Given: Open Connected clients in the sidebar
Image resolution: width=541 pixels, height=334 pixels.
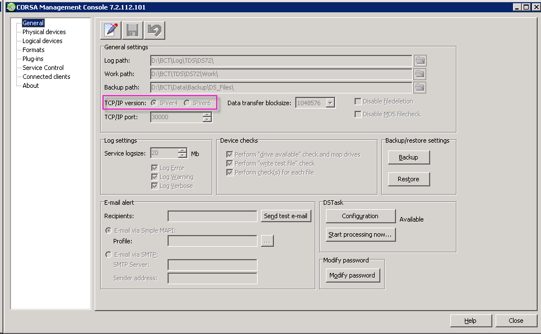Looking at the screenshot, I should click(46, 77).
